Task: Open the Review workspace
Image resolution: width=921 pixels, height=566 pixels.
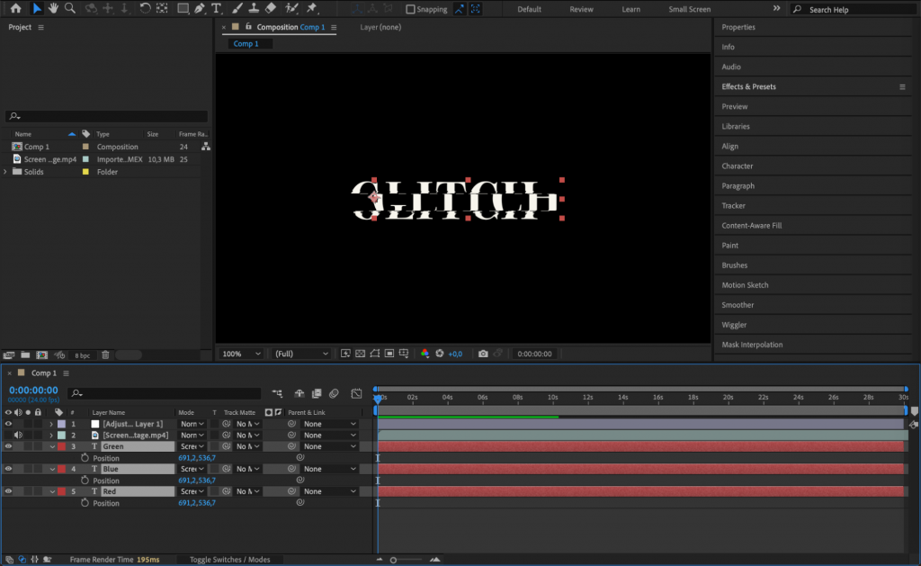Action: click(581, 9)
